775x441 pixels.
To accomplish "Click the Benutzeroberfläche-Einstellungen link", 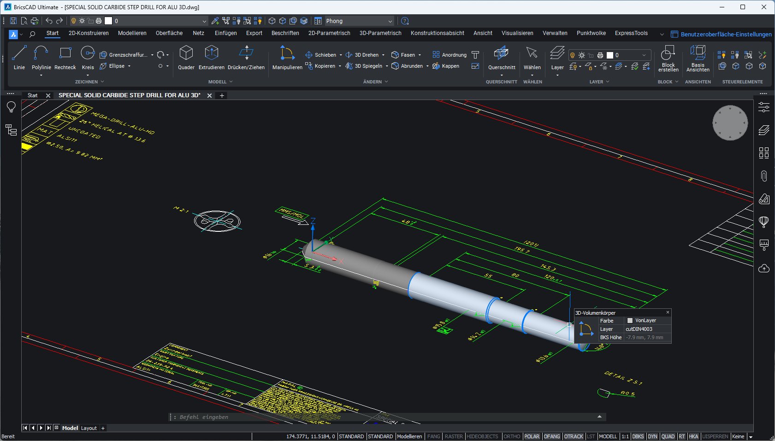I will click(722, 34).
